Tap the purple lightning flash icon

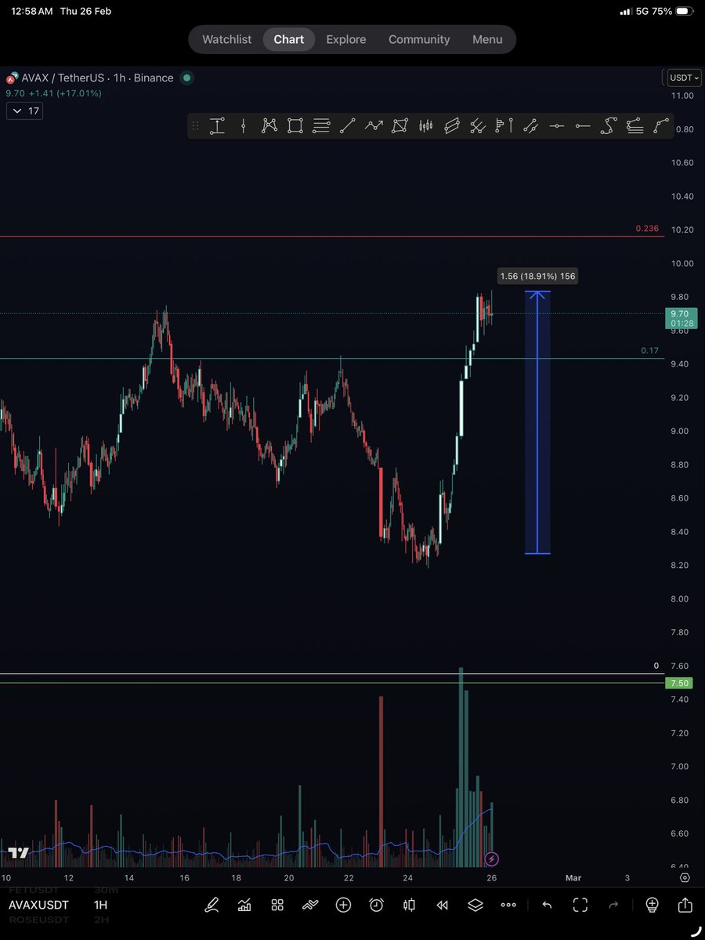click(x=491, y=859)
